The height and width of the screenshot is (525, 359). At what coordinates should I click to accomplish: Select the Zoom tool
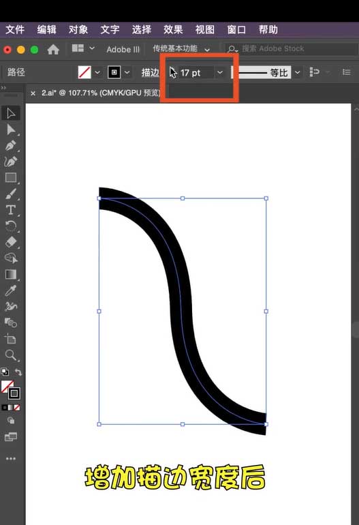click(x=11, y=355)
